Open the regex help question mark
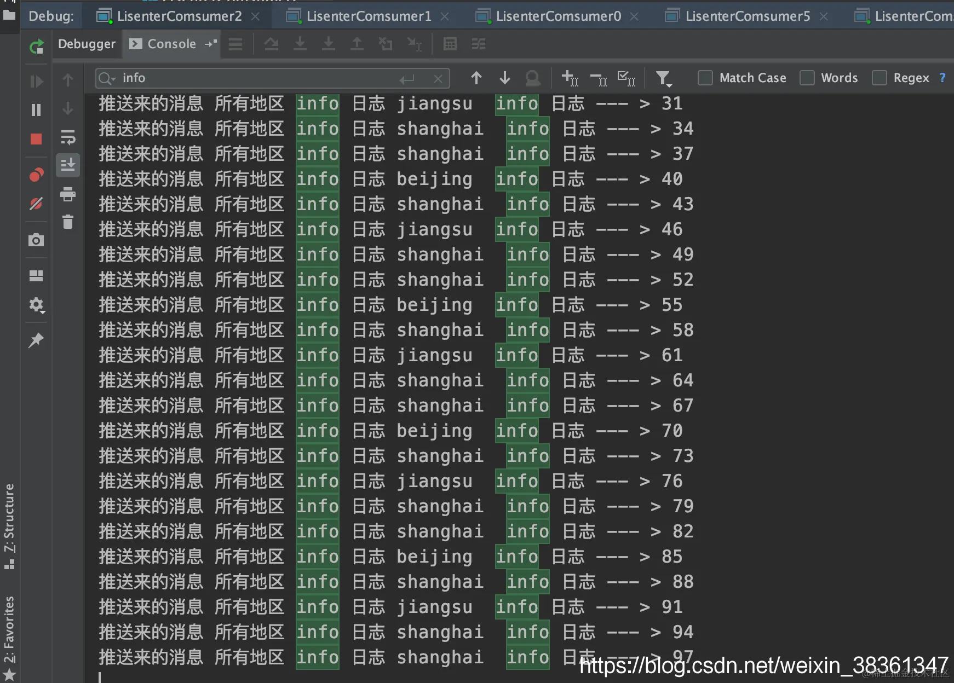The image size is (954, 683). tap(944, 78)
